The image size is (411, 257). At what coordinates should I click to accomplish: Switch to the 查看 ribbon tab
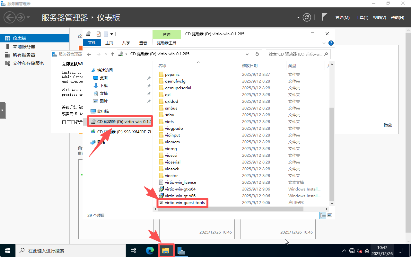(143, 42)
